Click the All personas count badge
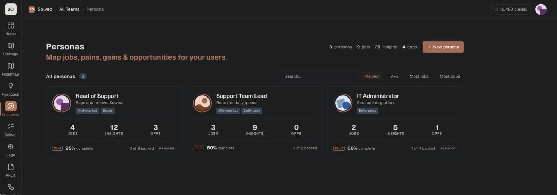The height and width of the screenshot is (195, 557). click(x=83, y=76)
